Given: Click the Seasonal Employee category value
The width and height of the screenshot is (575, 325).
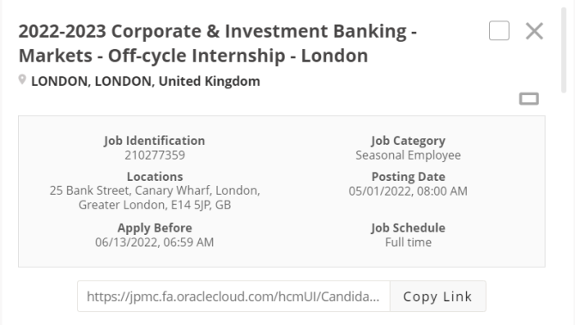Looking at the screenshot, I should (409, 155).
